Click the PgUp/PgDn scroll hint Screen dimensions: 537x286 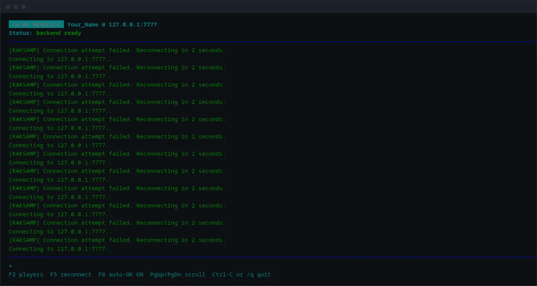click(178, 274)
